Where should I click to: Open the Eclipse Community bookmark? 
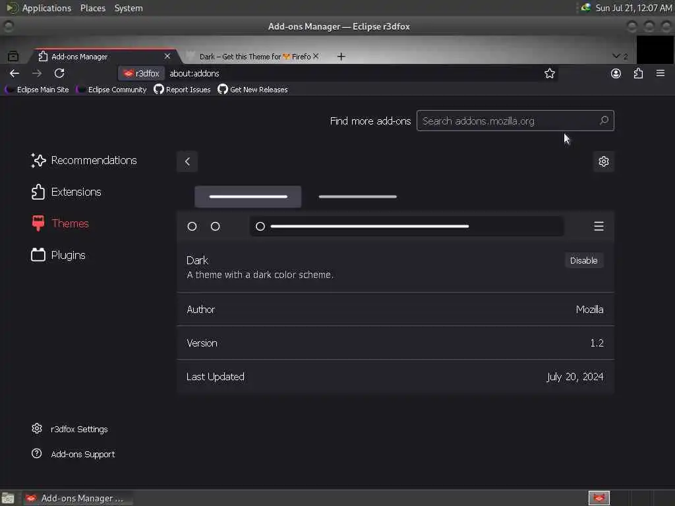pyautogui.click(x=111, y=90)
